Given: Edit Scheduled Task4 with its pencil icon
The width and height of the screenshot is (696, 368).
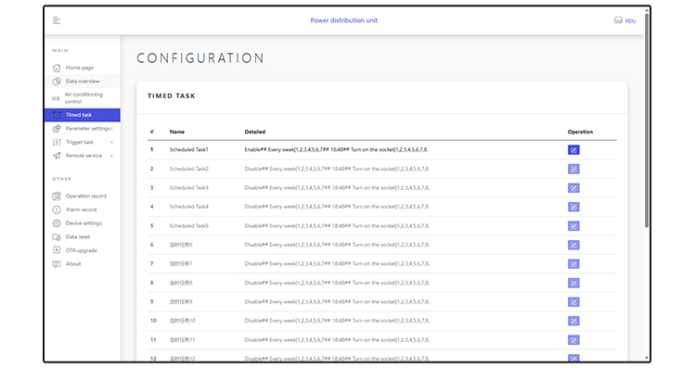Looking at the screenshot, I should point(574,207).
